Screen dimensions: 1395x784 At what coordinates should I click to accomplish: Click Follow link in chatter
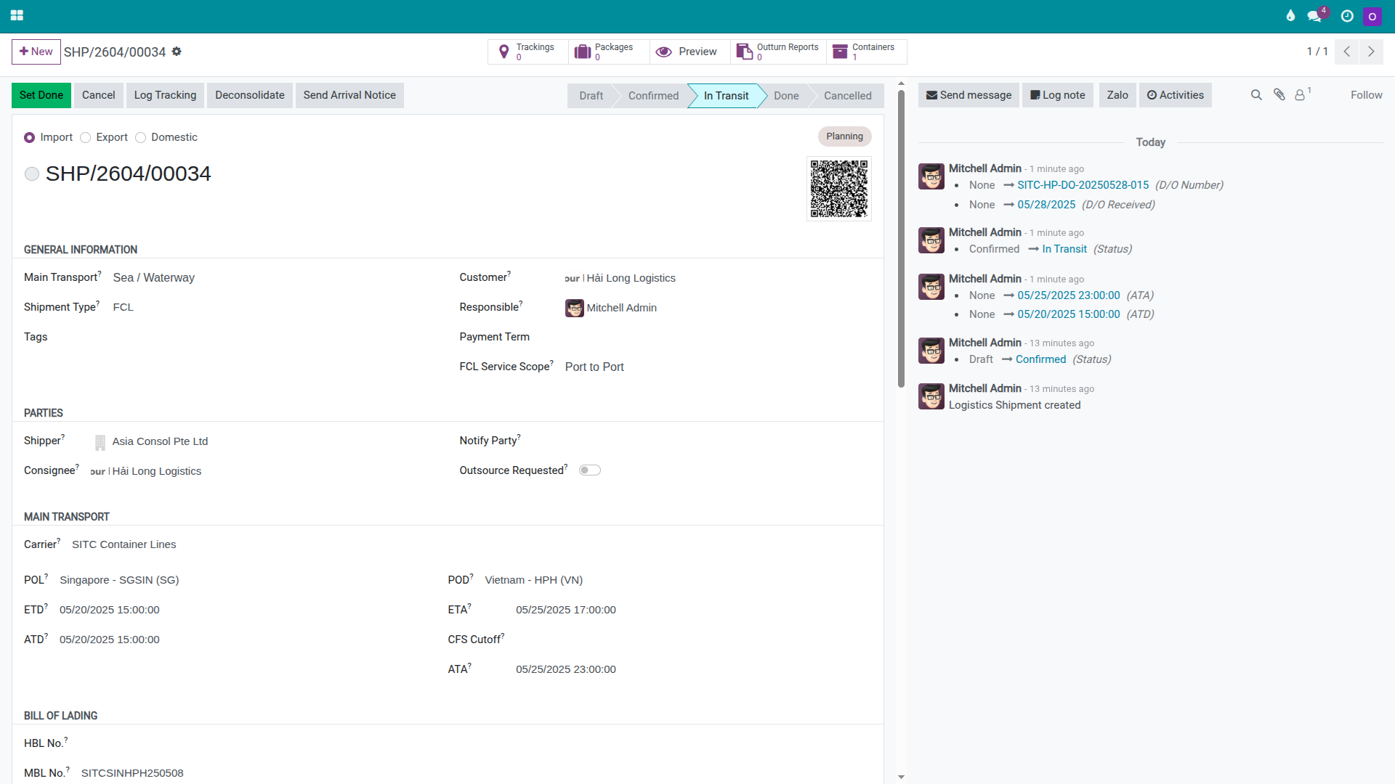pos(1366,95)
